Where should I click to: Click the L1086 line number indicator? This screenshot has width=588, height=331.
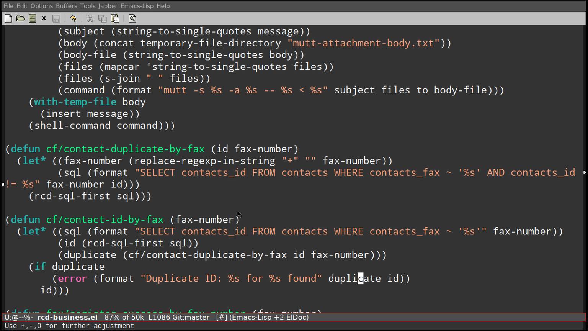click(157, 317)
